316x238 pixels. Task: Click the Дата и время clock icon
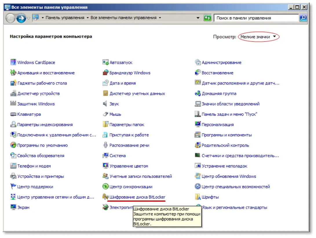(105, 83)
